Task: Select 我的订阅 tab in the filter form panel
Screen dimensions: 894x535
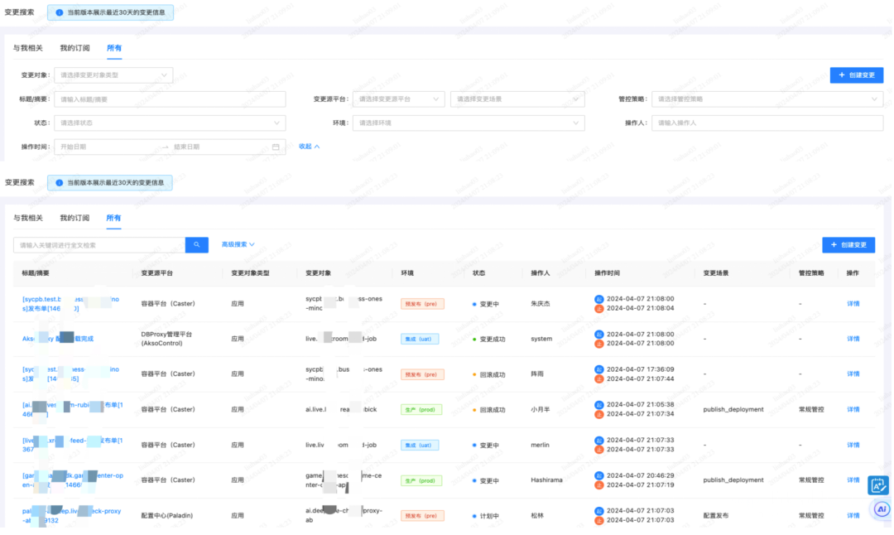Action: (x=74, y=48)
